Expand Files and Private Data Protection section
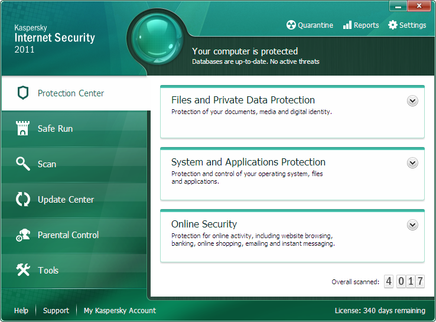 point(412,101)
